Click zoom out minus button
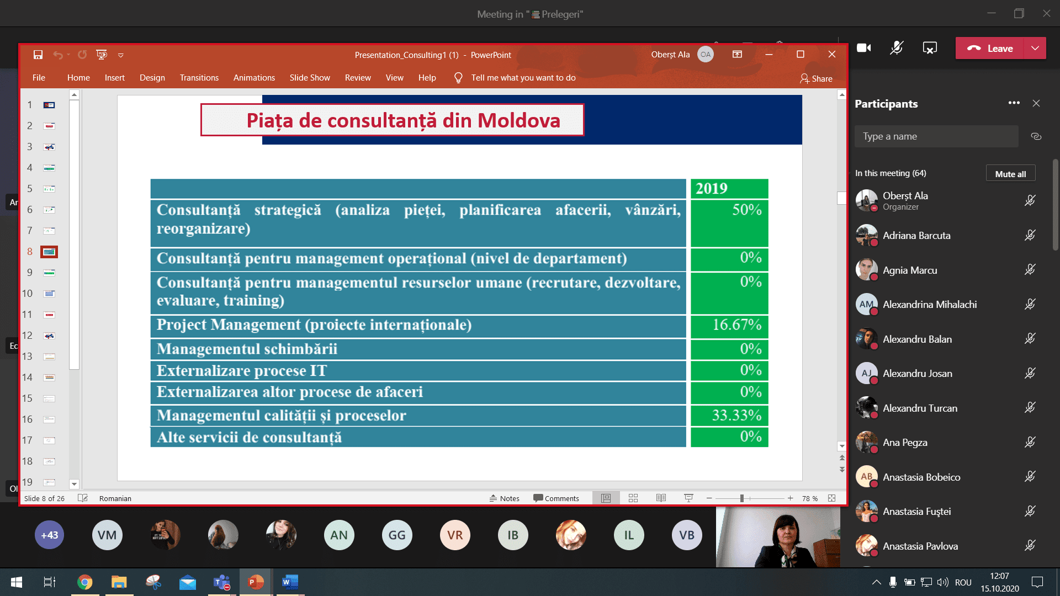The width and height of the screenshot is (1060, 596). coord(709,498)
